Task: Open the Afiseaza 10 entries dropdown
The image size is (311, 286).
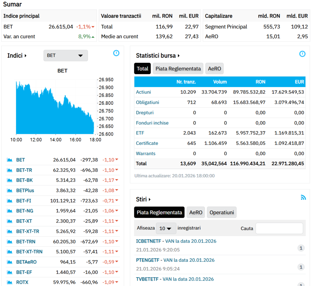Action: tap(166, 228)
